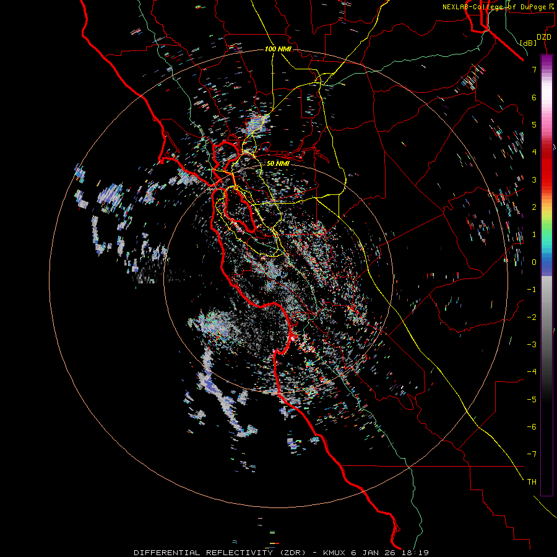This screenshot has height=557, width=557.
Task: Click the purple top of the color bar
Action: (546, 61)
